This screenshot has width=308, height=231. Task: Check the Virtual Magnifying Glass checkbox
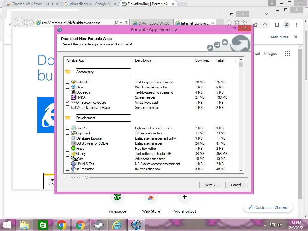tap(67, 107)
